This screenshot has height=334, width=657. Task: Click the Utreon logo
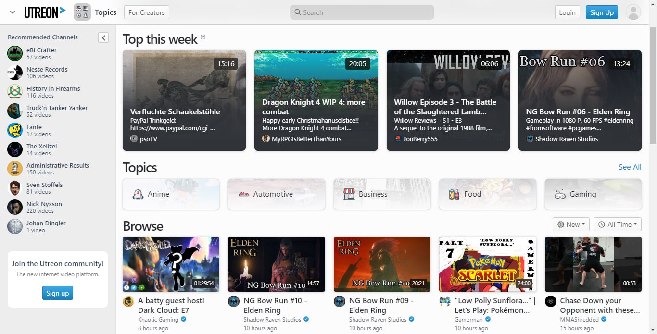[45, 12]
